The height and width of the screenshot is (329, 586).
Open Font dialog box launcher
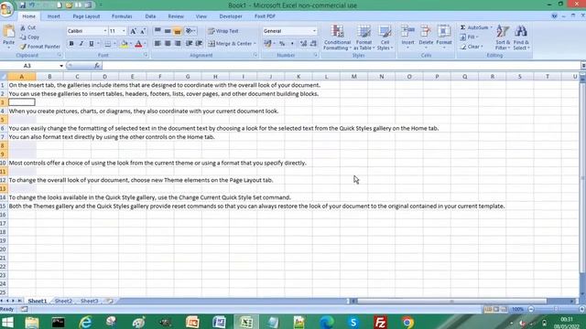[146, 55]
